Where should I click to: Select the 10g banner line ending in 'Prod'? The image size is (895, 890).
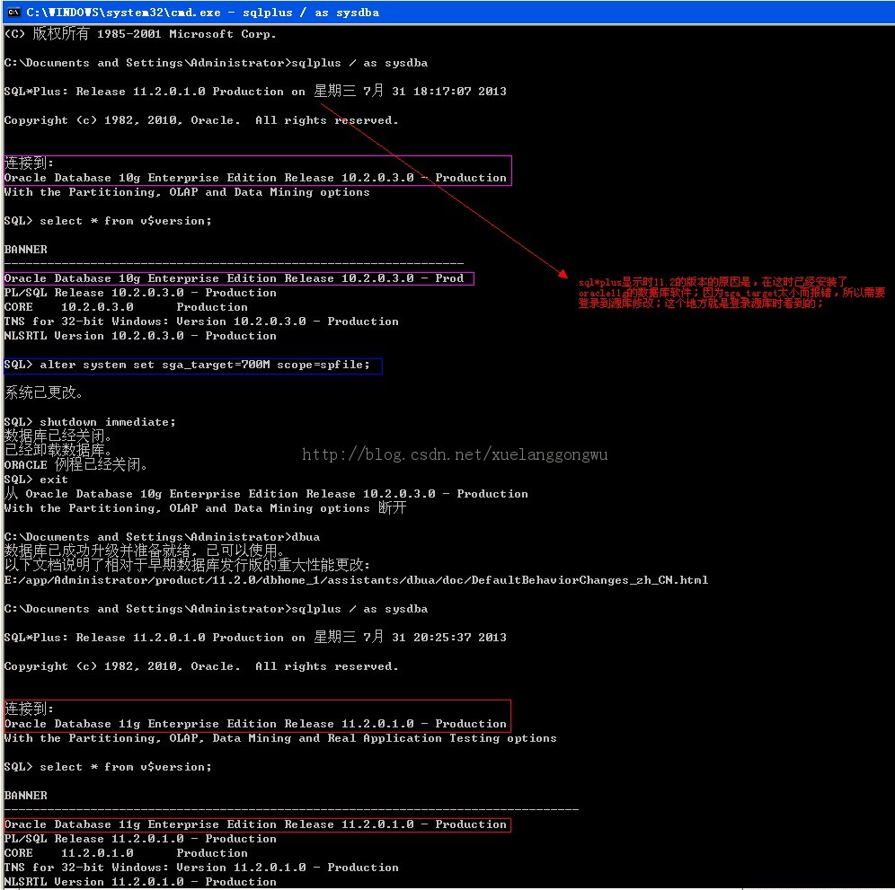tap(234, 278)
